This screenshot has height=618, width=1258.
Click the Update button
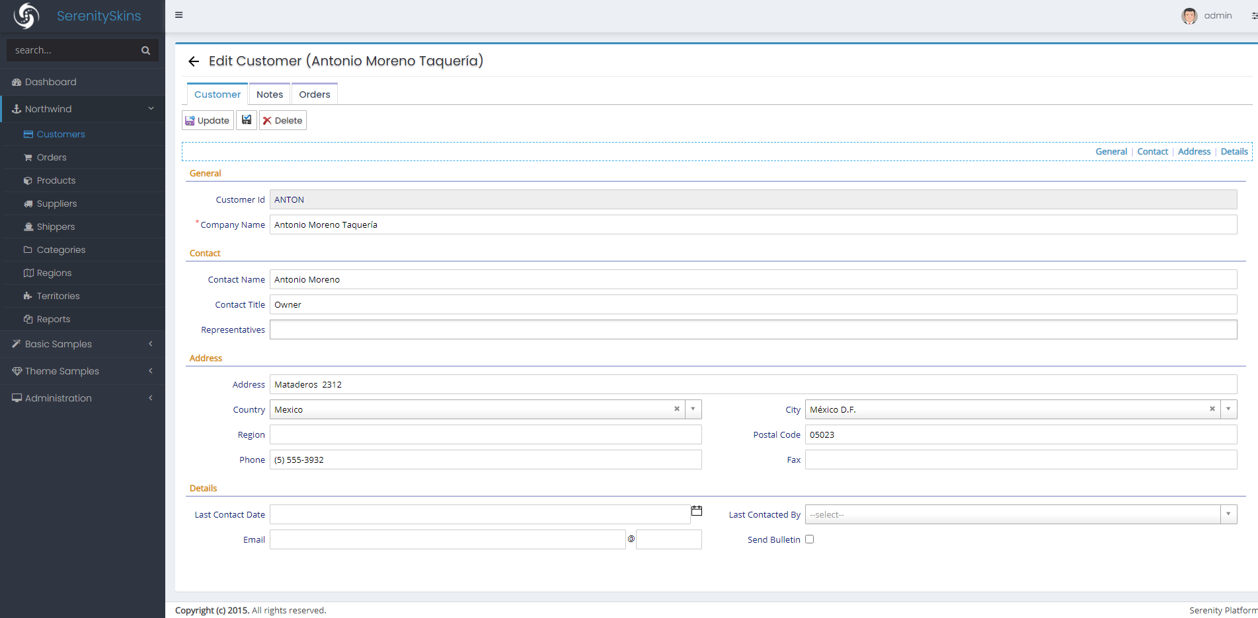tap(208, 120)
